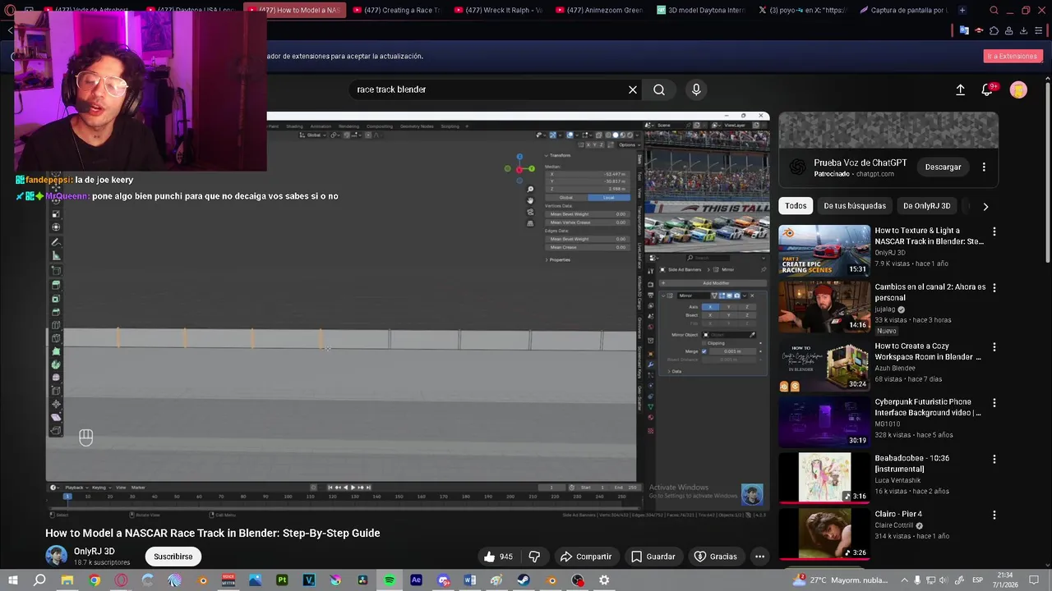Open Windows taskbar search

tap(39, 580)
